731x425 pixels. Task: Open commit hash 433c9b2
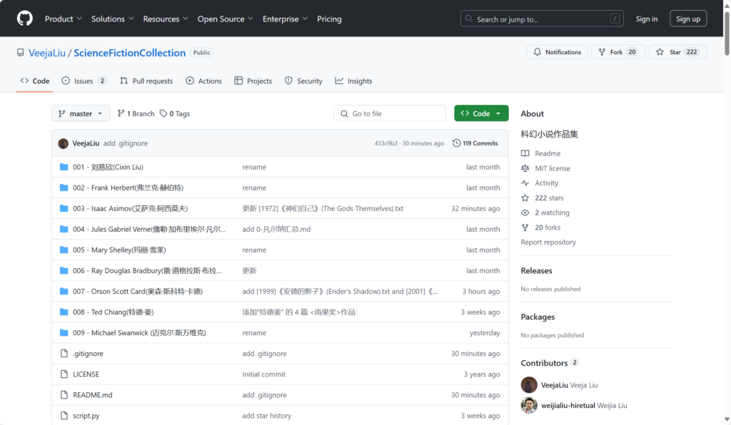(386, 143)
